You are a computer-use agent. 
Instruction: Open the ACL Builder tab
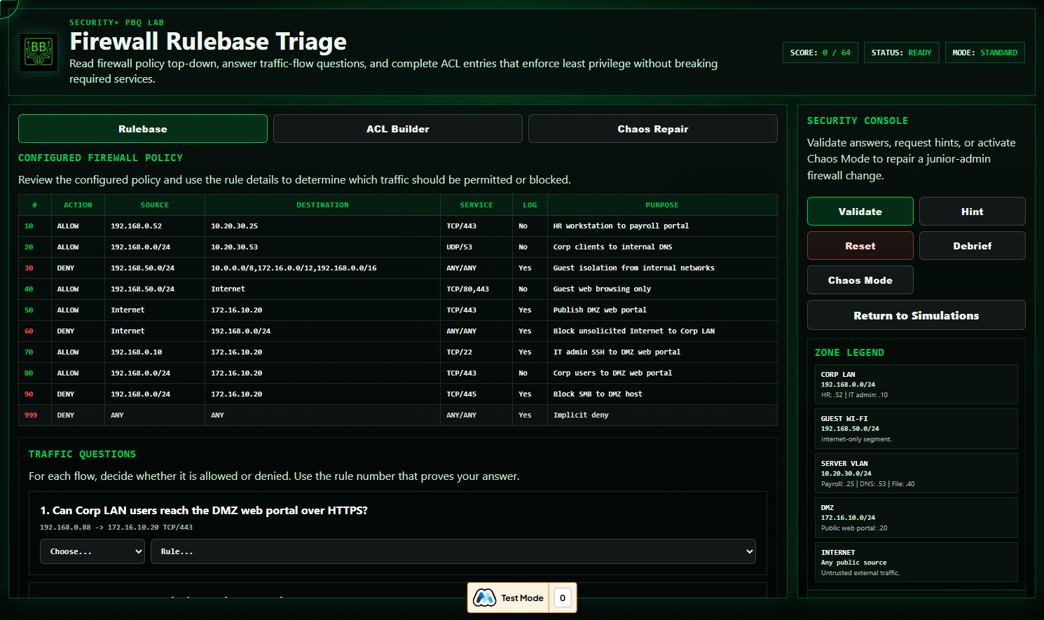point(398,129)
